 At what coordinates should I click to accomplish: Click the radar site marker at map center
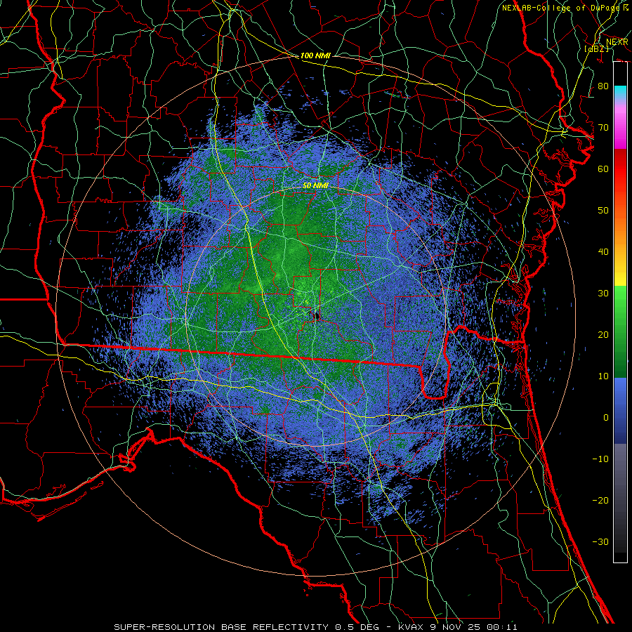[x=316, y=315]
